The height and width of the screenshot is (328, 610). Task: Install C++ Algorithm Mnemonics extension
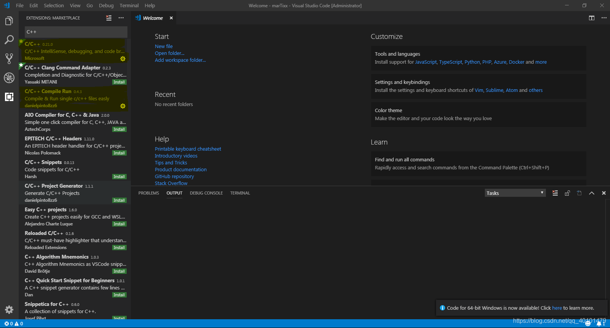point(119,271)
